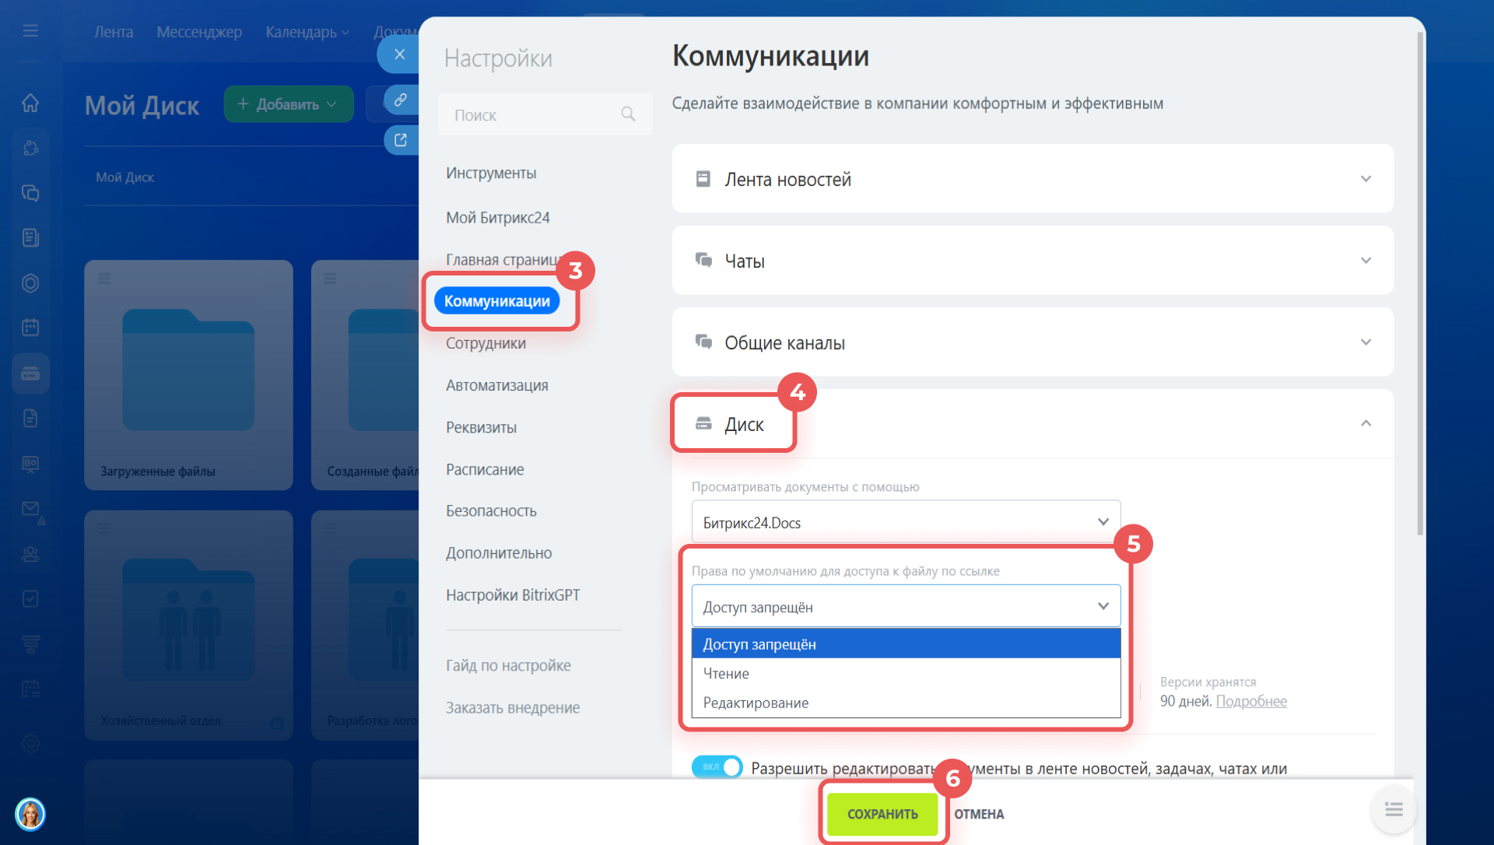The image size is (1494, 845).
Task: Open the calendar icon in left sidebar
Action: (30, 328)
